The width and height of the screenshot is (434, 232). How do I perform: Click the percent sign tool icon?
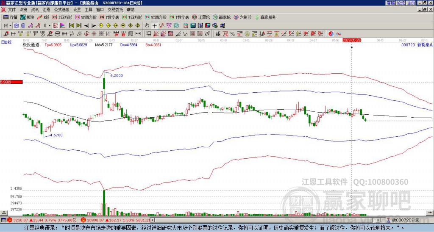point(233,34)
